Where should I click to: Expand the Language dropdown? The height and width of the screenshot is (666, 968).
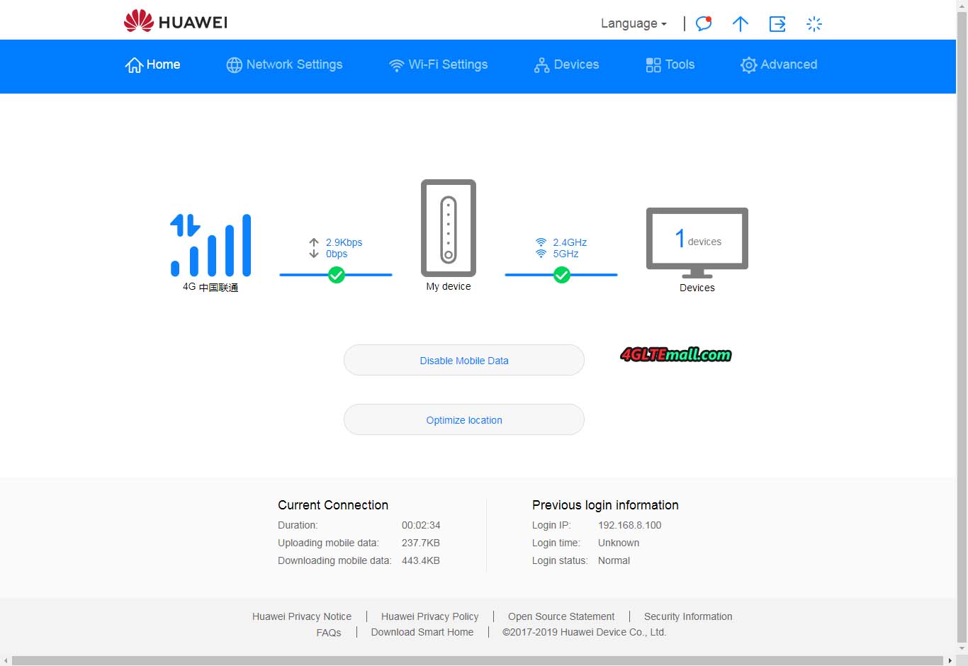634,23
